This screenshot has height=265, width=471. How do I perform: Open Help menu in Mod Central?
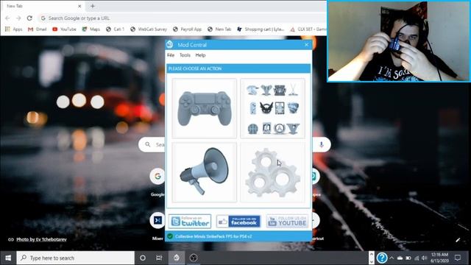[x=200, y=55]
